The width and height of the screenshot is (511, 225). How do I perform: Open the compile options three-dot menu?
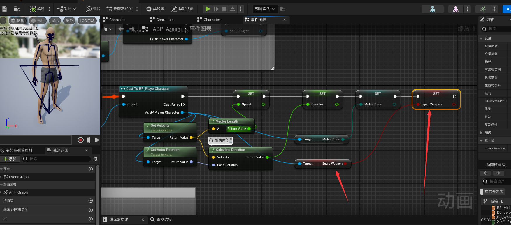49,9
